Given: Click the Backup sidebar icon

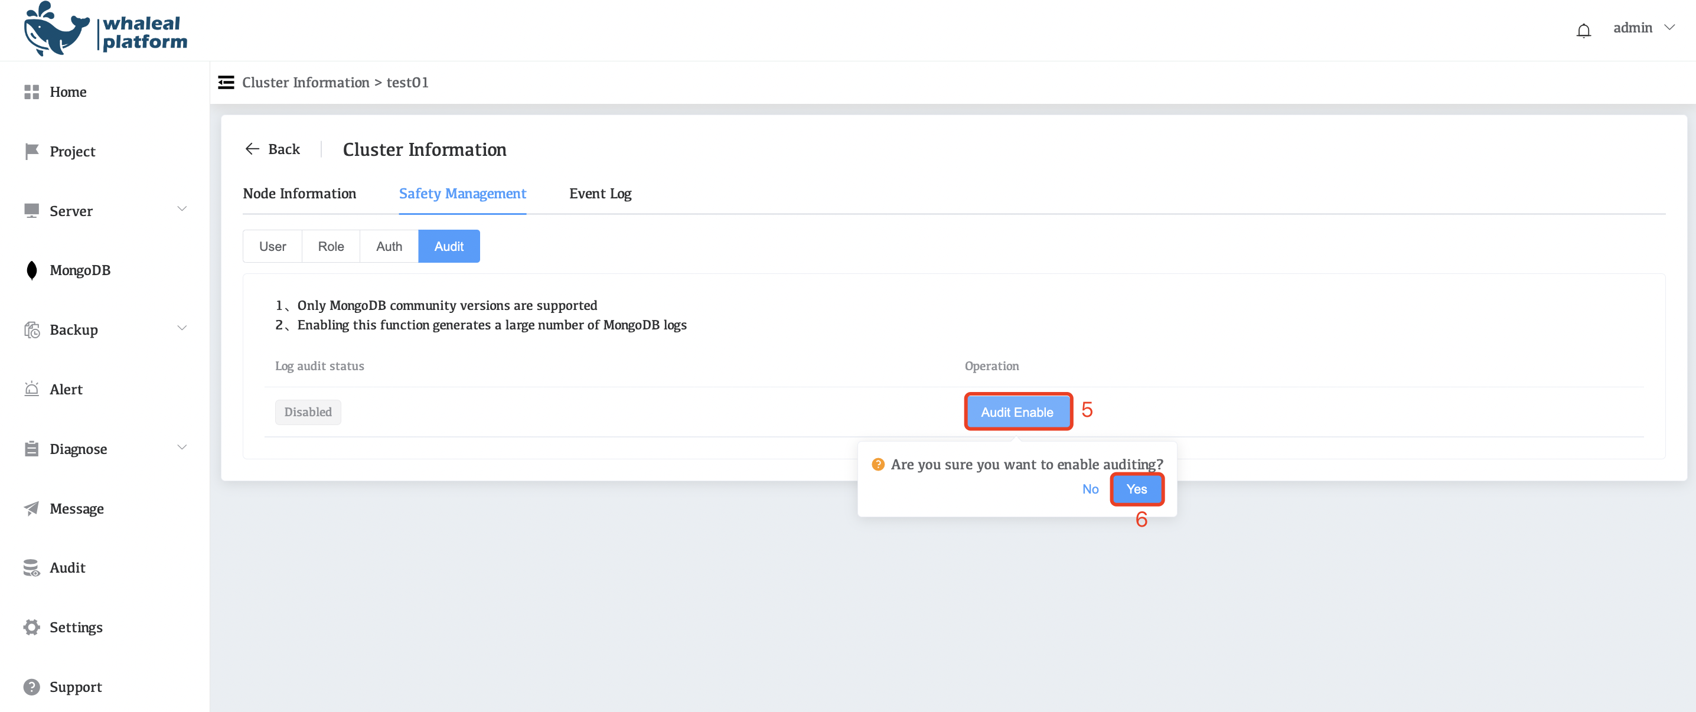Looking at the screenshot, I should coord(31,329).
